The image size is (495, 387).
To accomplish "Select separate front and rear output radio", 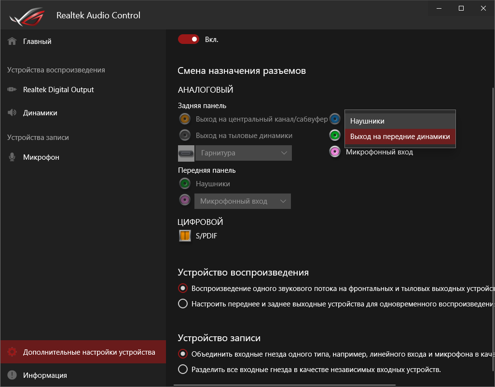I will [183, 304].
